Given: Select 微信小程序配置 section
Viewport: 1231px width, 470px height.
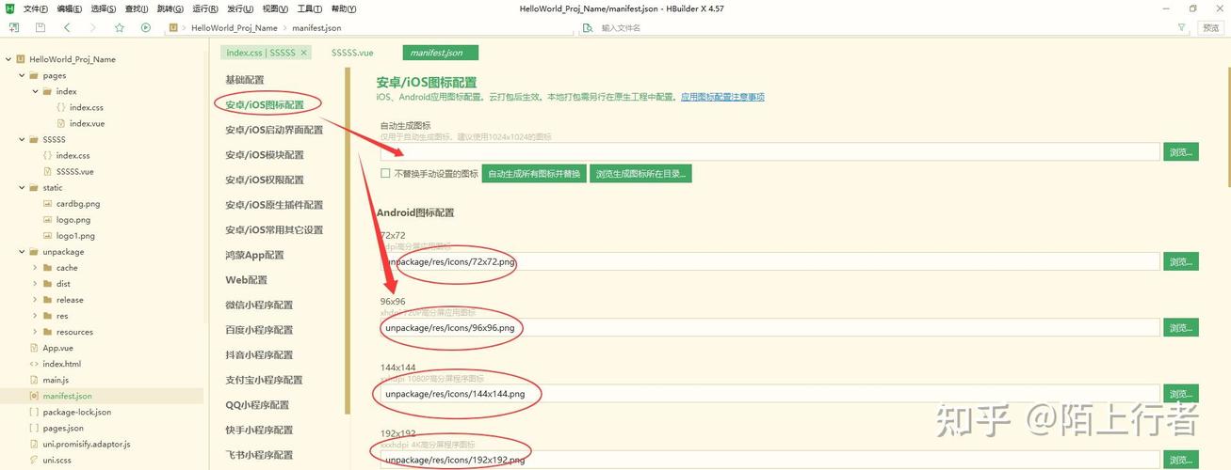Looking at the screenshot, I should point(259,305).
